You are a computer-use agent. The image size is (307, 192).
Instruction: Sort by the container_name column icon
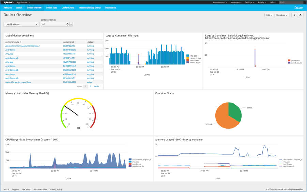[20, 42]
